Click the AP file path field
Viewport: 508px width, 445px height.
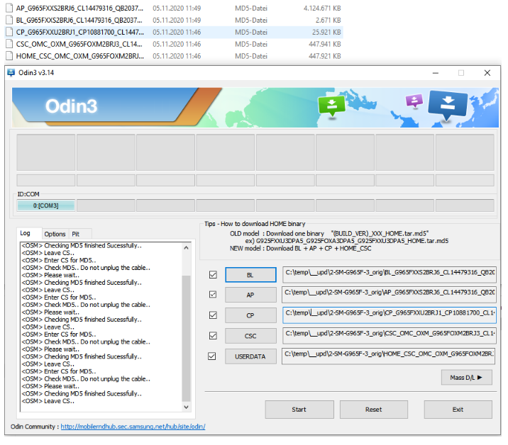389,295
